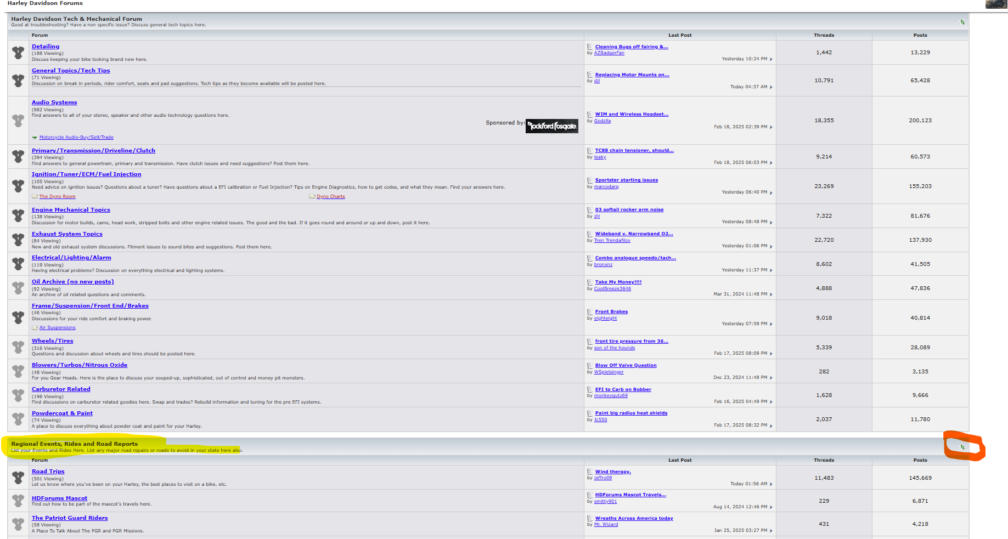Click the engine status icon beside Detailing
Viewport: 1008px width, 539px height.
coord(18,53)
